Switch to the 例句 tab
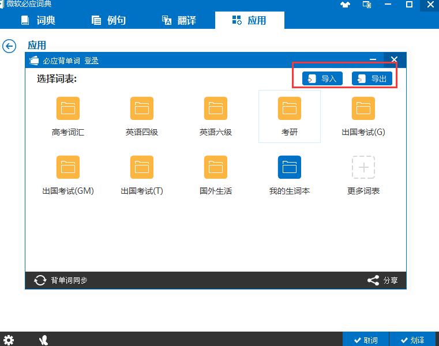 tap(109, 20)
